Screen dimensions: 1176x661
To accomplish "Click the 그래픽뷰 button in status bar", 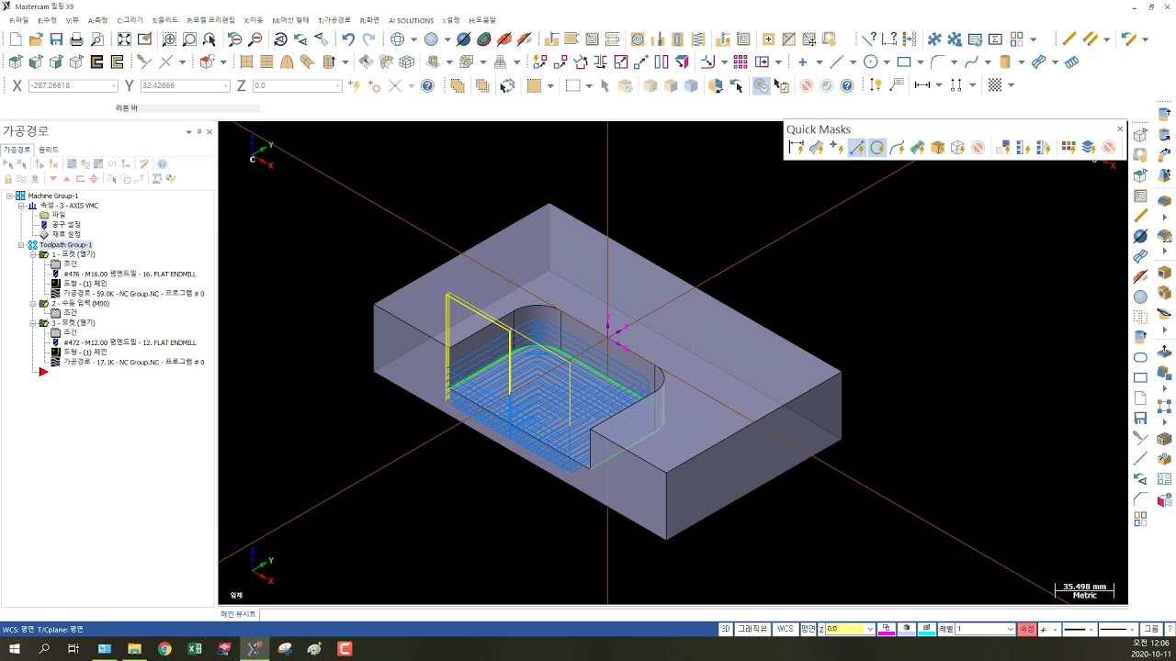I will (753, 629).
